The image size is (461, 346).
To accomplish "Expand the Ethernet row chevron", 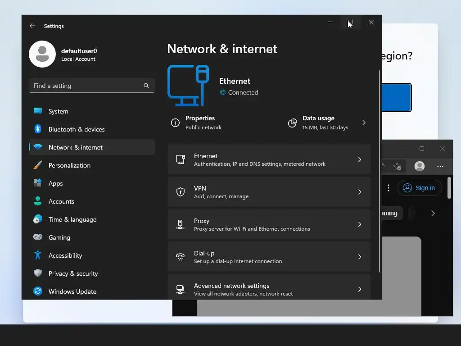I will (360, 159).
